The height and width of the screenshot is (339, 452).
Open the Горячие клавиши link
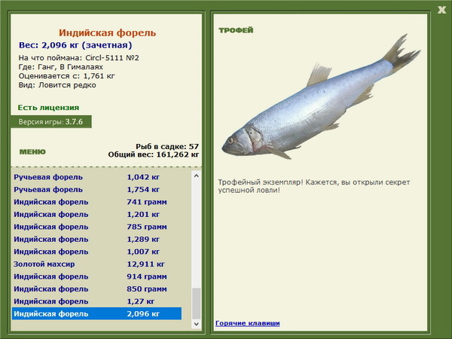247,323
